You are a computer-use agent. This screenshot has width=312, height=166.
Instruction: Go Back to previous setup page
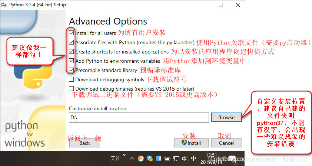click(84, 143)
